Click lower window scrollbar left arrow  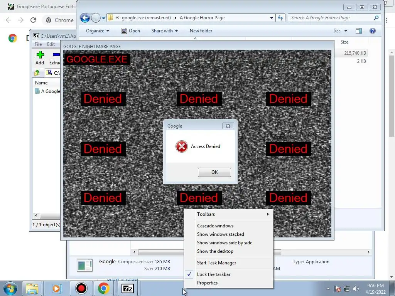click(x=134, y=252)
